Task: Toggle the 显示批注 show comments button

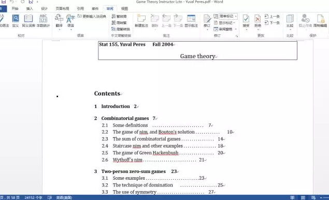Action: click(x=191, y=21)
